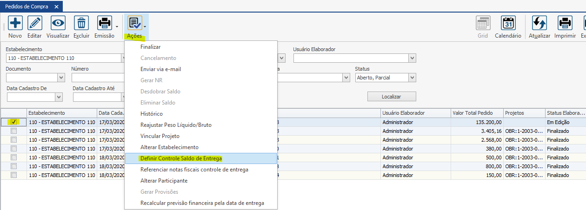This screenshot has width=586, height=210.
Task: Expand the Status dropdown showing Aberto, Parcial
Action: (412, 78)
